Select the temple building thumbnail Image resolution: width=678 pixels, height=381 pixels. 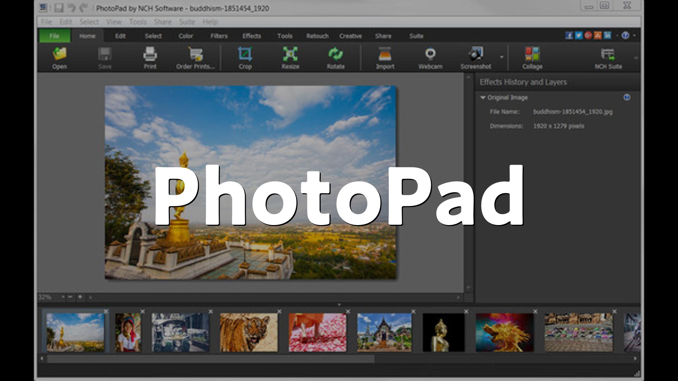tap(384, 333)
